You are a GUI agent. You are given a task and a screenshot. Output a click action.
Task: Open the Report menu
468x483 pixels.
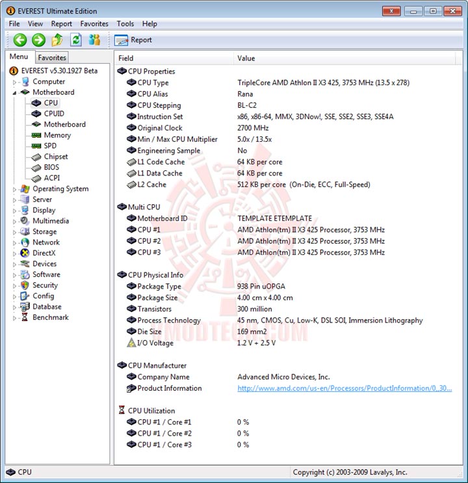coord(61,23)
